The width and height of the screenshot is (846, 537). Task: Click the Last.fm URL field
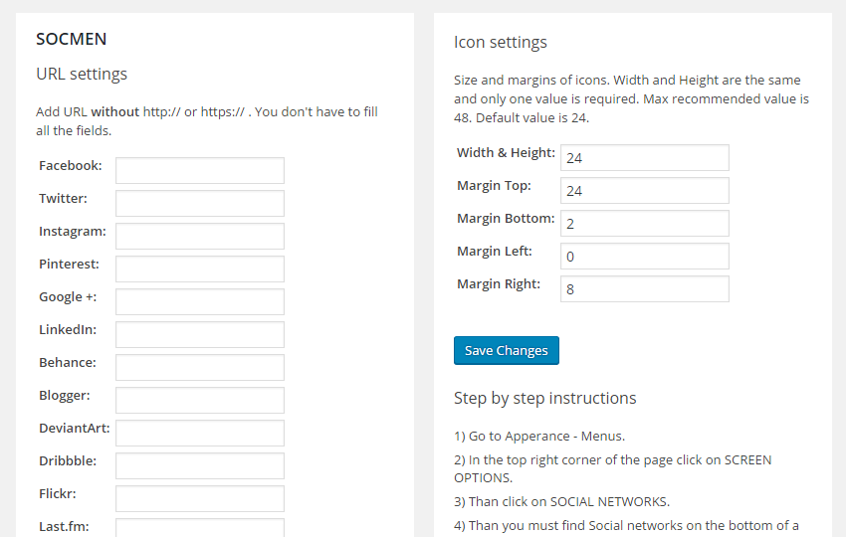tap(200, 528)
